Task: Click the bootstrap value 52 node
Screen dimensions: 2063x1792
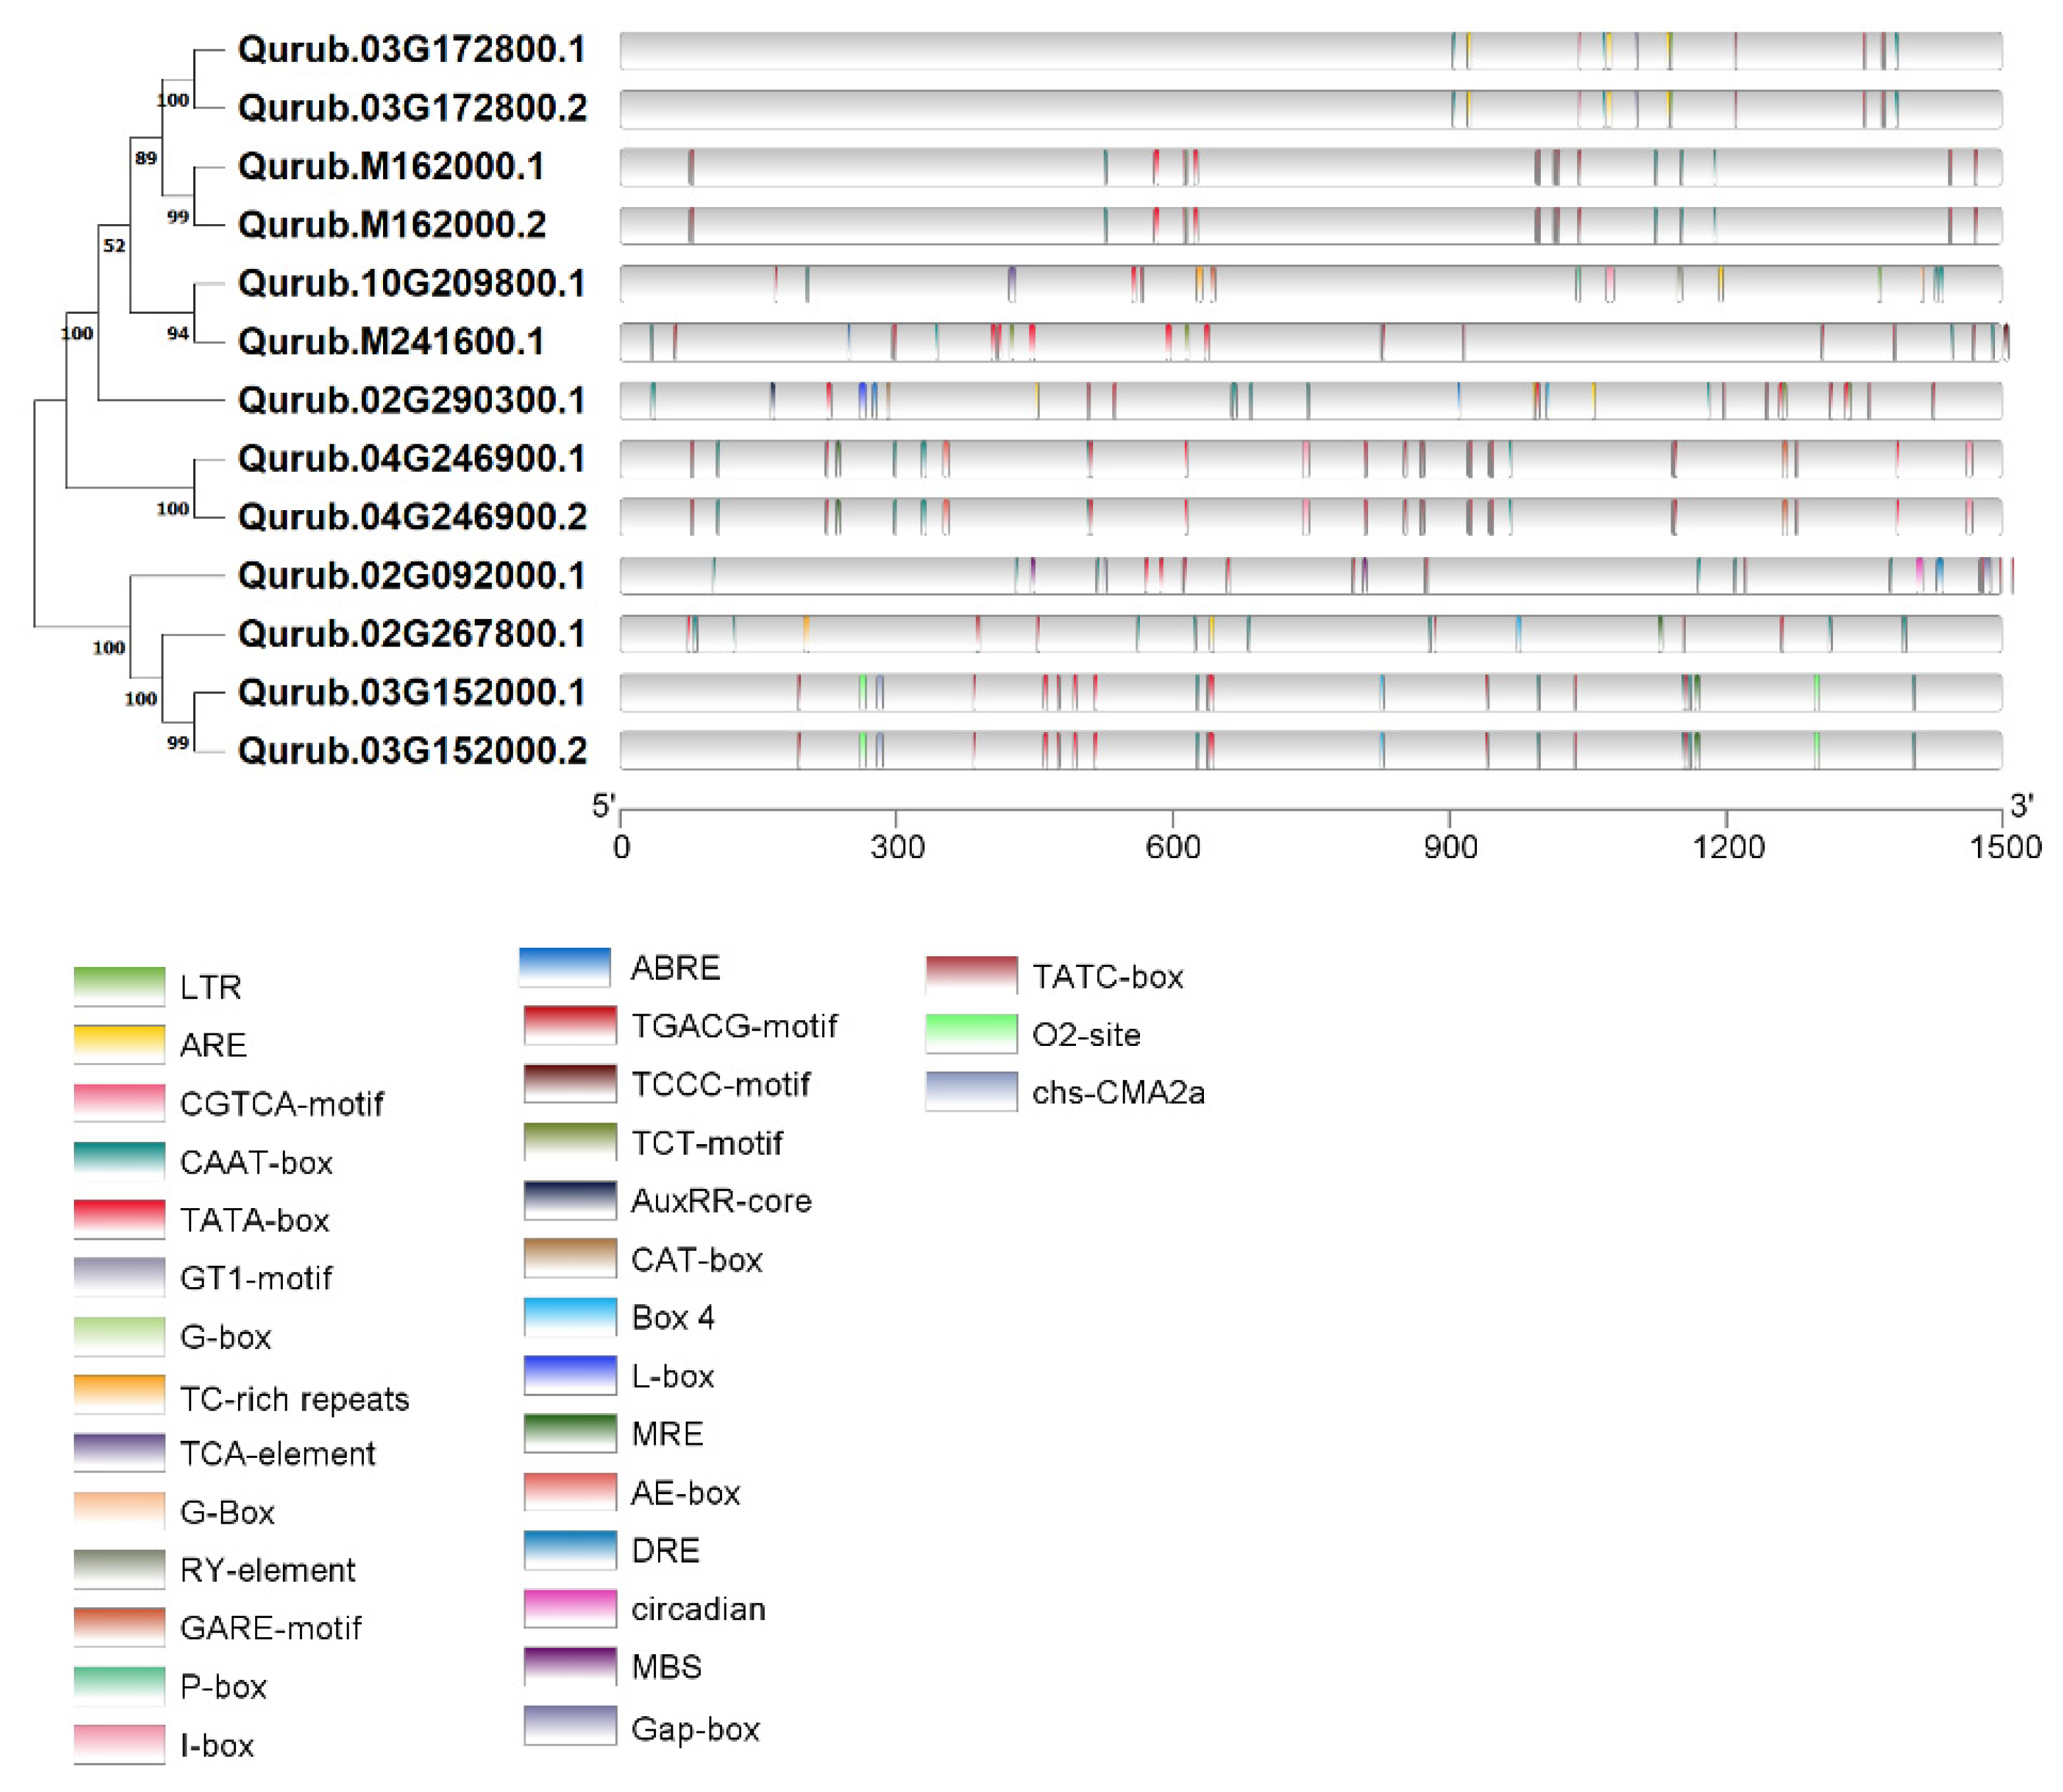Action: click(x=114, y=246)
